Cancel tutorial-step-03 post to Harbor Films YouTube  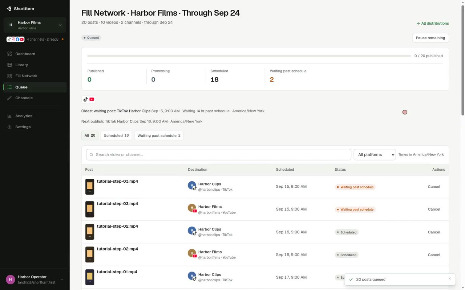coord(434,209)
